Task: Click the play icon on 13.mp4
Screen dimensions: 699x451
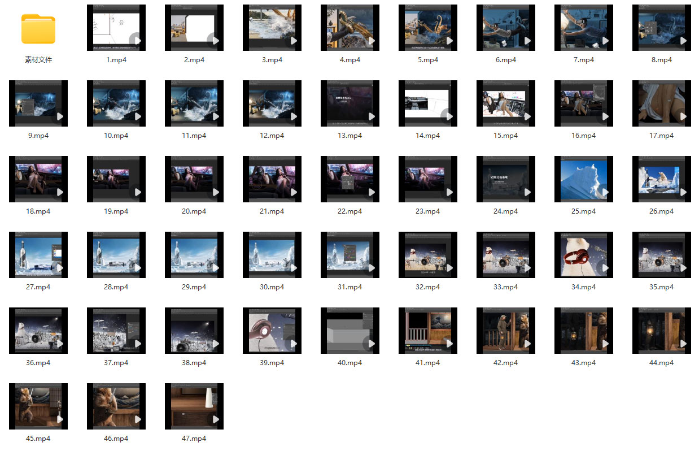Action: (x=370, y=116)
